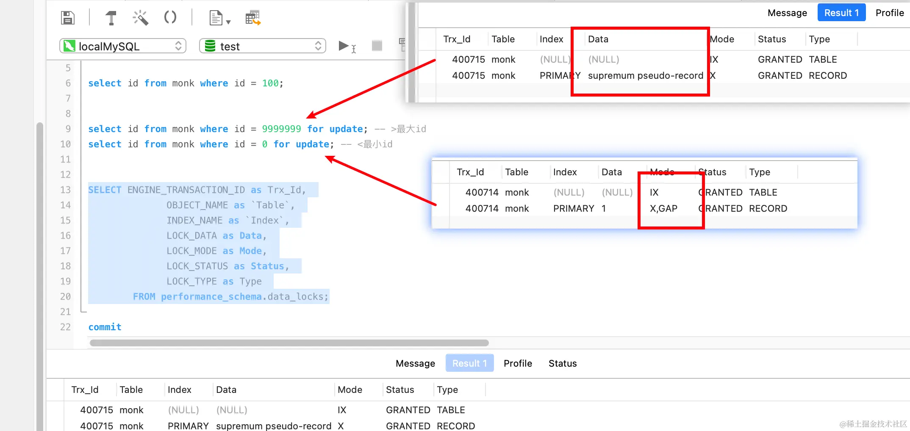Viewport: 910px width, 431px height.
Task: Click the Save query icon
Action: point(68,18)
